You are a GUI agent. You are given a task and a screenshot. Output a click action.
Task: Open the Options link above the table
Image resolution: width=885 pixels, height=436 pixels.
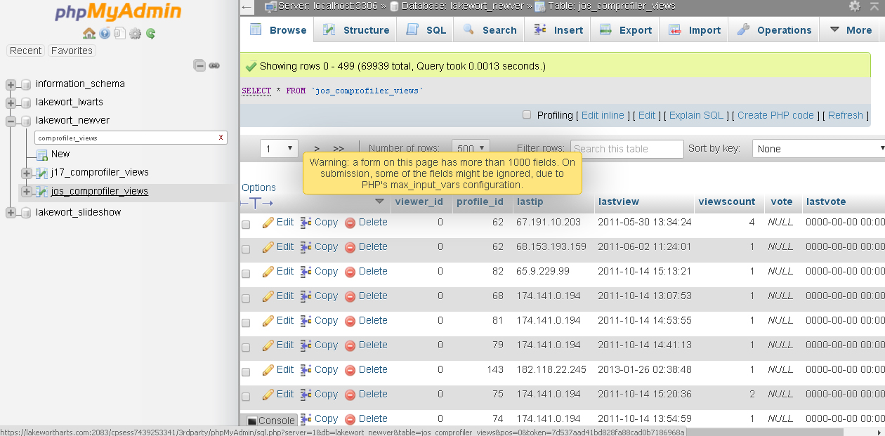pos(258,187)
